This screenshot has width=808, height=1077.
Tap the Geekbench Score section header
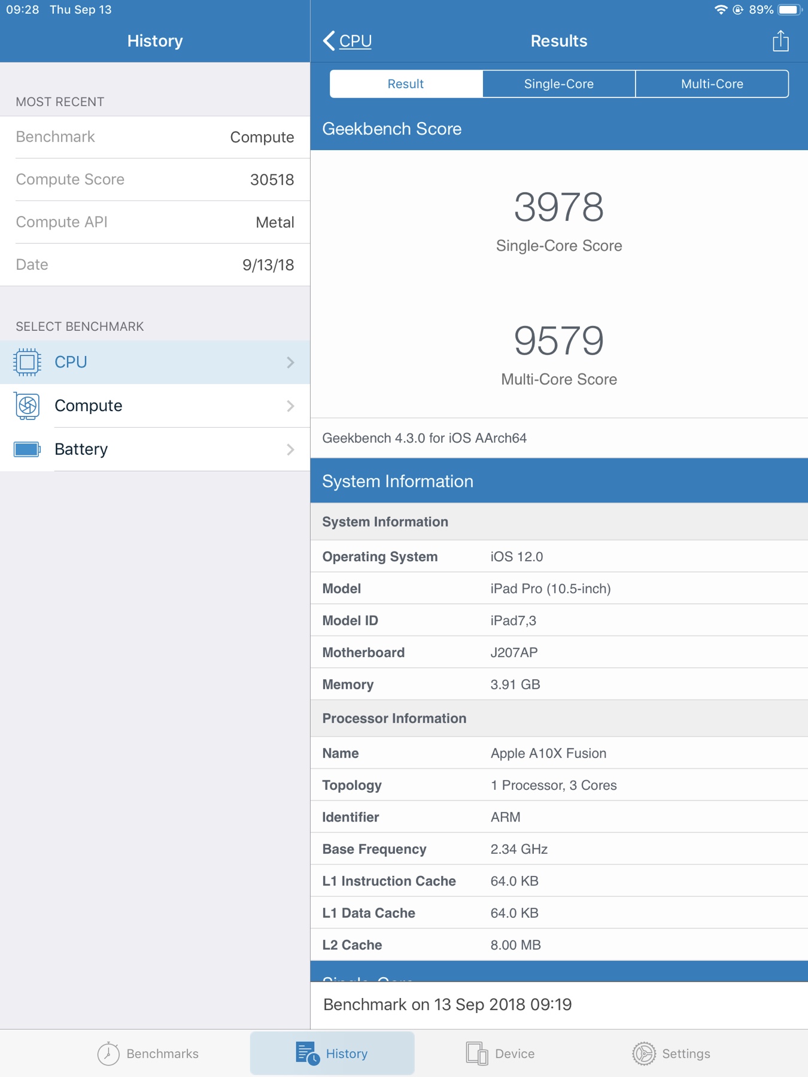pyautogui.click(x=559, y=129)
